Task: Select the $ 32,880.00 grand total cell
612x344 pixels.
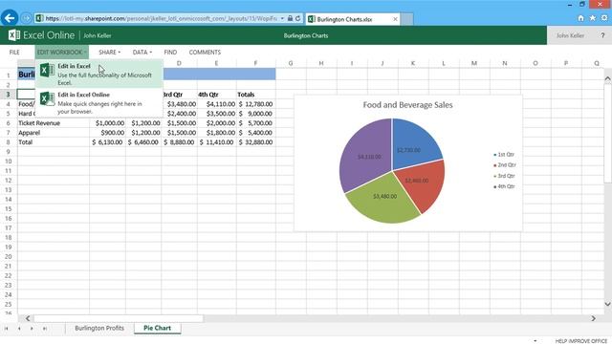Action: tap(255, 142)
